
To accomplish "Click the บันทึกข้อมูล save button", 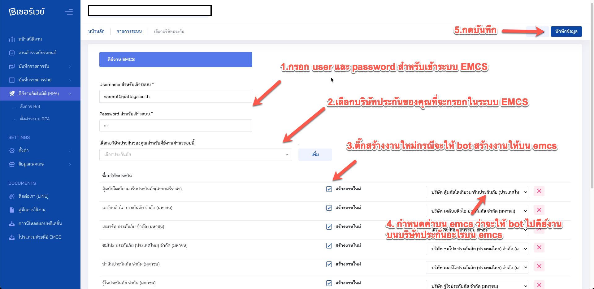I will 566,32.
